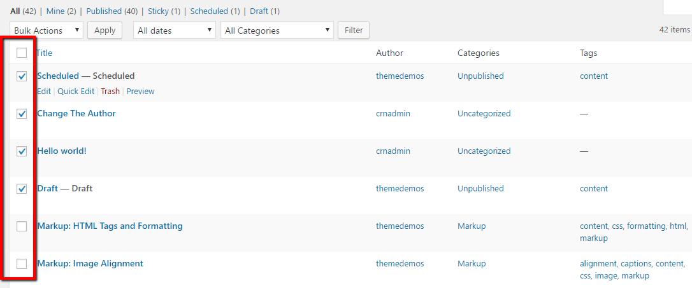Open the Hello world! post title
This screenshot has height=288, width=692.
point(61,151)
